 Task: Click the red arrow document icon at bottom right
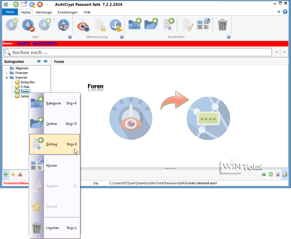[x=278, y=174]
